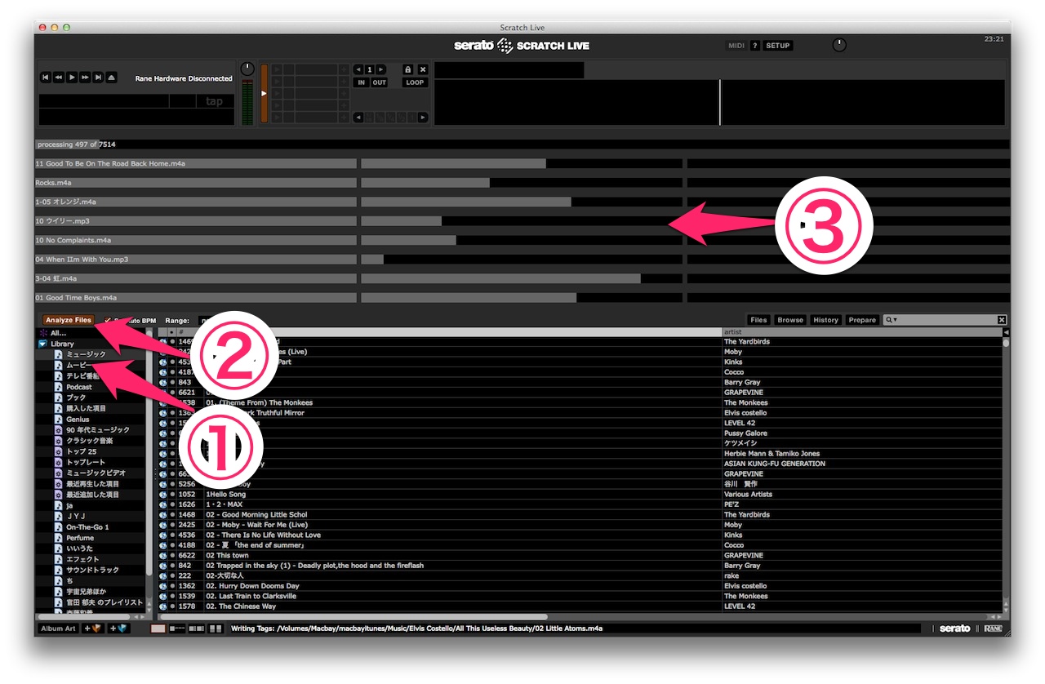
Task: Fast forward the offline player
Action: [x=85, y=78]
